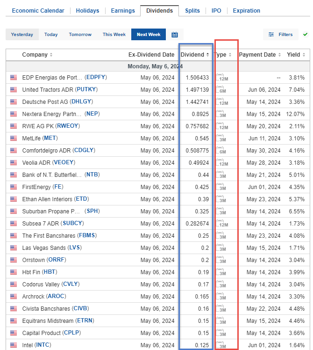
Task: Select the Dividends tab
Action: click(x=159, y=11)
